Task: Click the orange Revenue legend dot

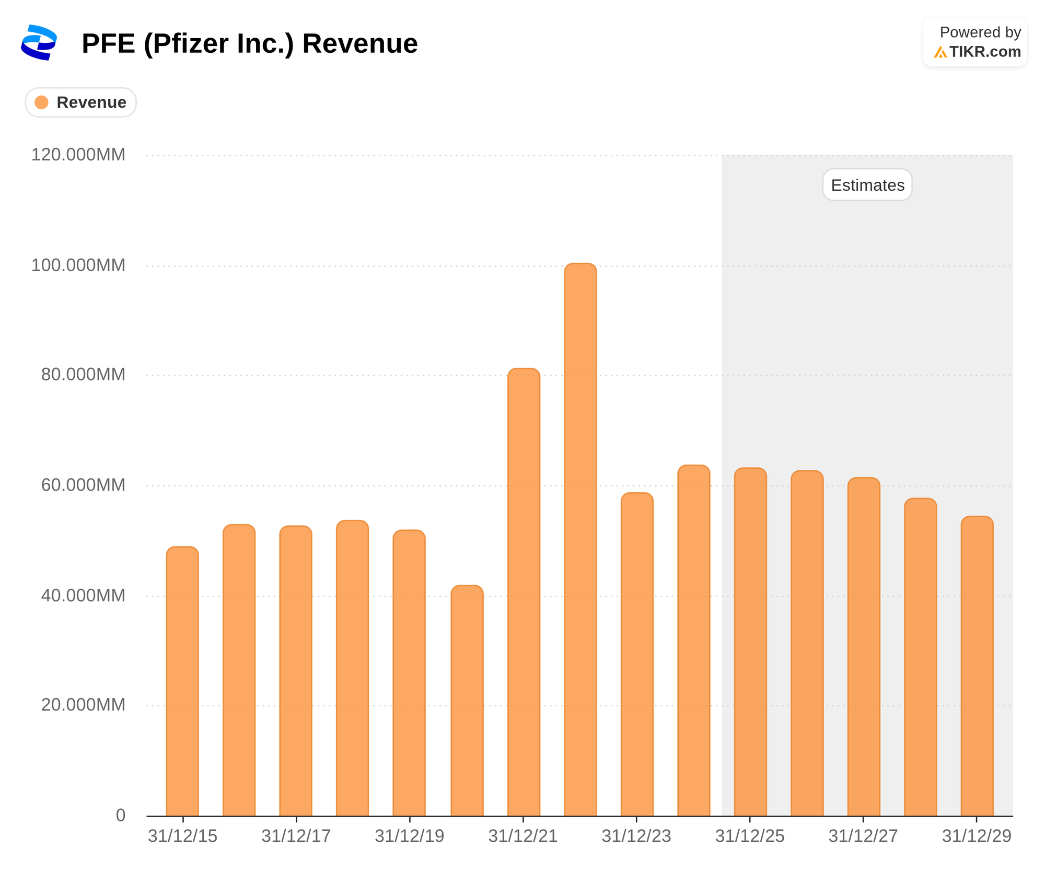Action: point(41,102)
